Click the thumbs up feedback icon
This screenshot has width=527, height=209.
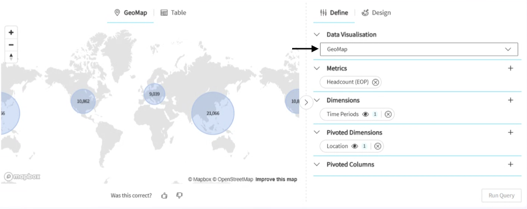[164, 195]
